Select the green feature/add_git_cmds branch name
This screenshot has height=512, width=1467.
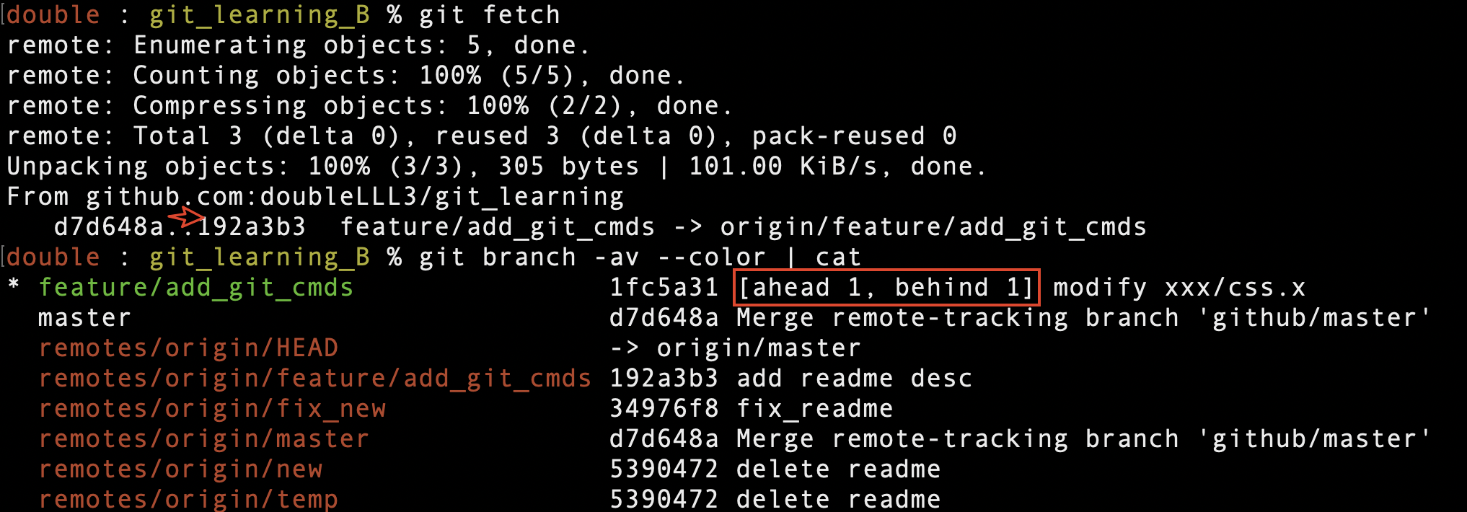(195, 288)
